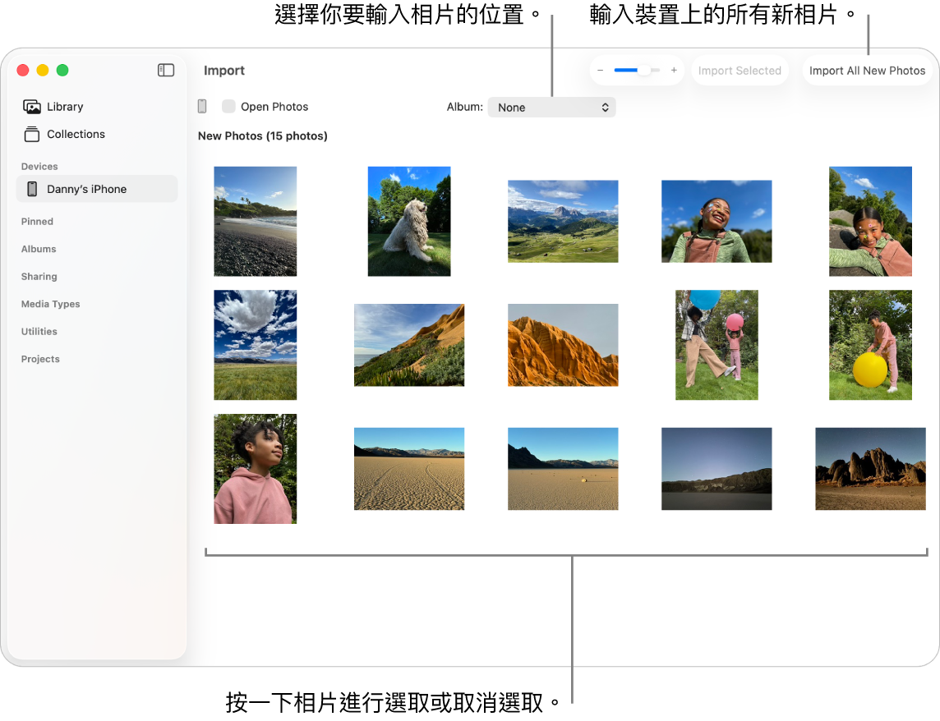Open the Album dropdown set to None
940x721 pixels.
coord(551,108)
